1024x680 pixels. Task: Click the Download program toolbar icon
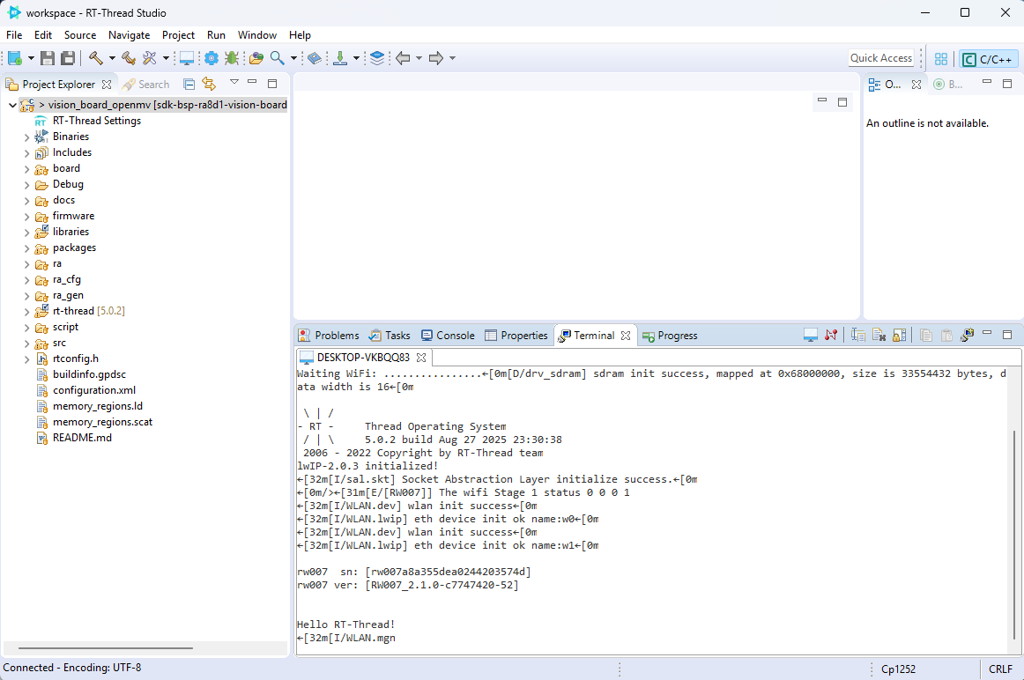(340, 58)
